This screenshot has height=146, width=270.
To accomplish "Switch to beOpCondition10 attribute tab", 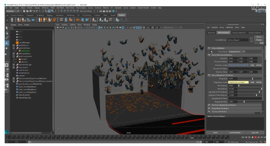I will click(x=238, y=33).
